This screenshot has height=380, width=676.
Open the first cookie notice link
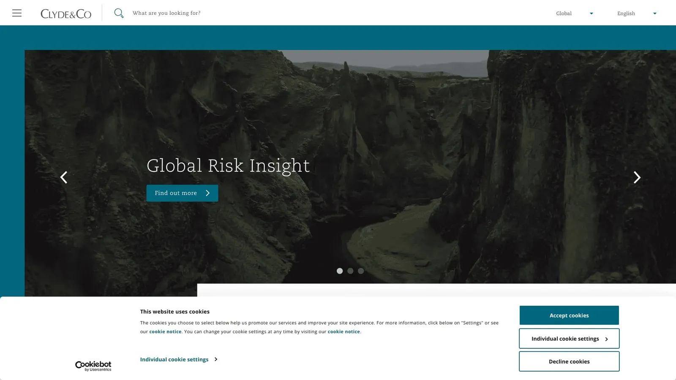click(165, 332)
